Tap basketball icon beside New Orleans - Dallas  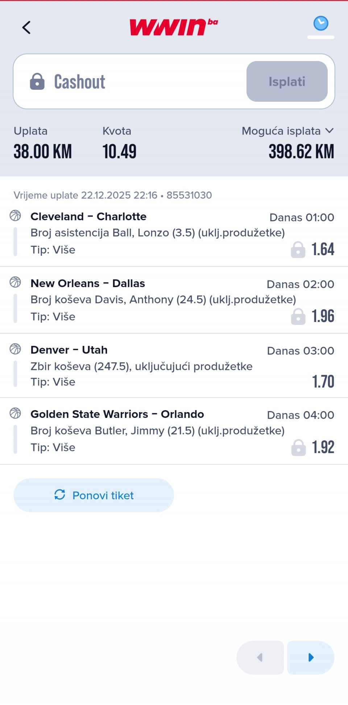(x=15, y=282)
